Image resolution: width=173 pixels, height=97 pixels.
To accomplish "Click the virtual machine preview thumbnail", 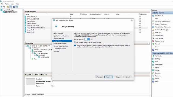I will click(x=31, y=82).
